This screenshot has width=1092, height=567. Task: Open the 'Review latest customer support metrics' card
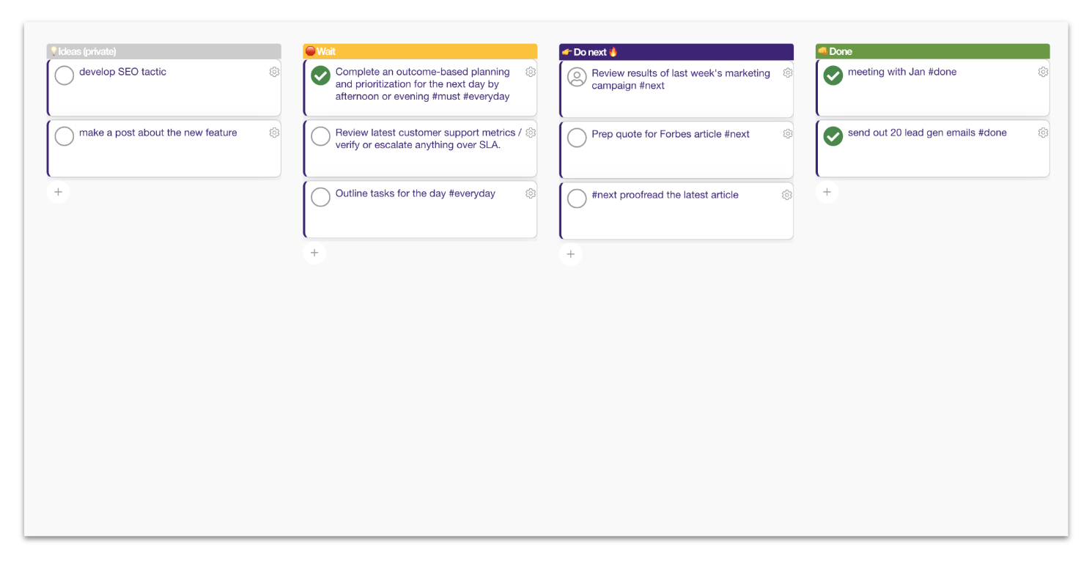(x=428, y=139)
